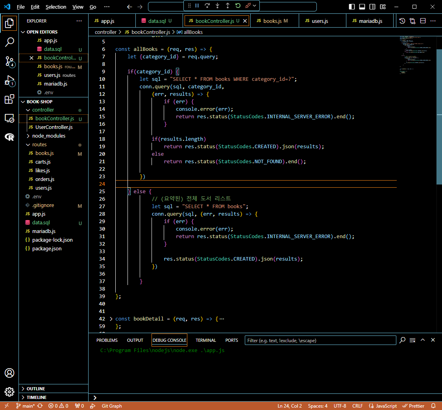The width and height of the screenshot is (442, 410).
Task: Click the debug Step Into button
Action: [217, 6]
